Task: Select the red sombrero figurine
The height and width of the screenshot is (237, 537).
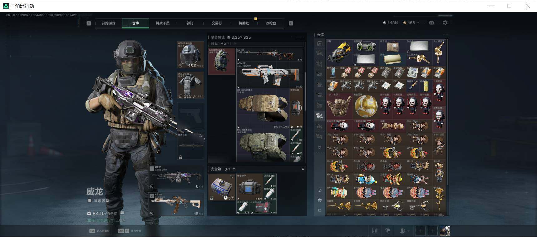Action: pyautogui.click(x=392, y=179)
